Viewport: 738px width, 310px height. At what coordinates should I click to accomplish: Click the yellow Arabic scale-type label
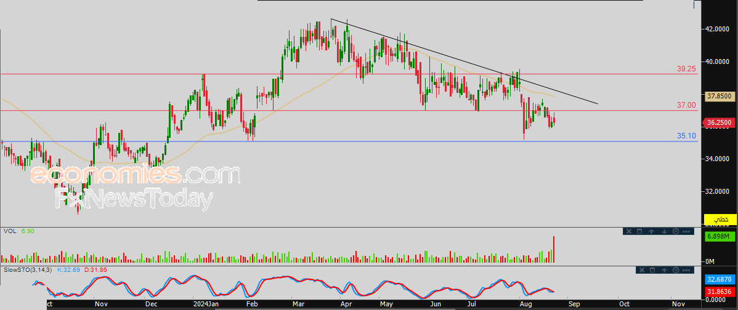720,220
